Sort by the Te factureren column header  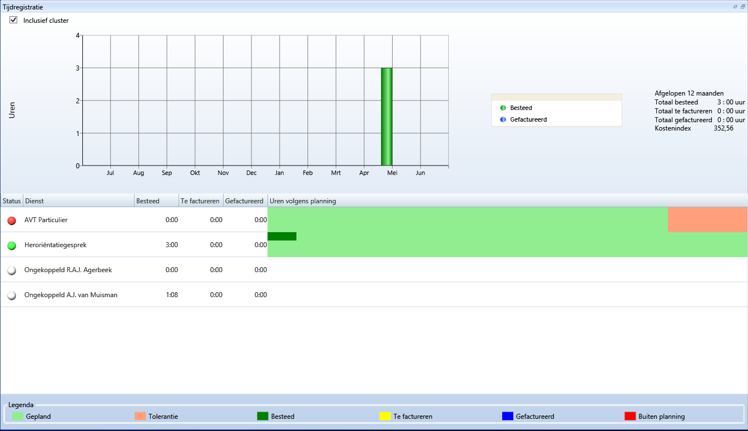tap(201, 201)
